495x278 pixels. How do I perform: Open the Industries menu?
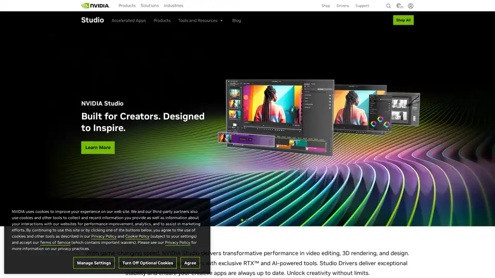coord(173,6)
